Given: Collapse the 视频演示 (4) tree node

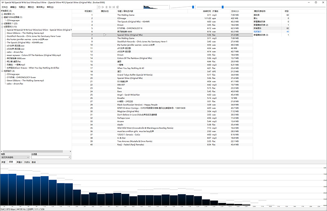Looking at the screenshot, I should 2,71.
